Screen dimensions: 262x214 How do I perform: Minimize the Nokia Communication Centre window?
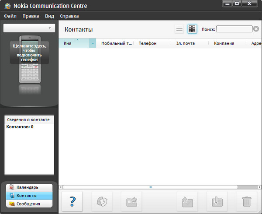coord(227,4)
